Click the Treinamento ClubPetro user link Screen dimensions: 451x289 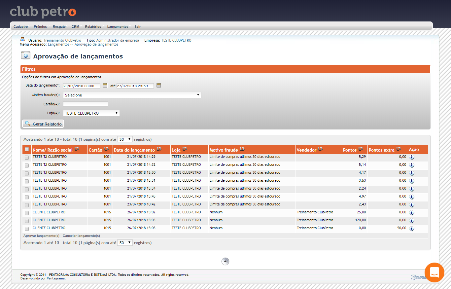pyautogui.click(x=62, y=40)
